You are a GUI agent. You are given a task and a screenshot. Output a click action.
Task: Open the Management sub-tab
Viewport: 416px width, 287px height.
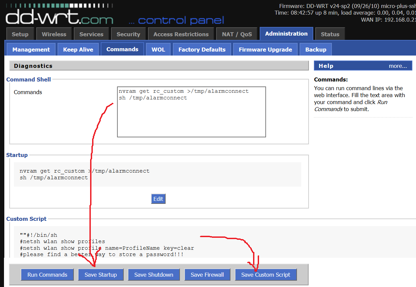(31, 49)
